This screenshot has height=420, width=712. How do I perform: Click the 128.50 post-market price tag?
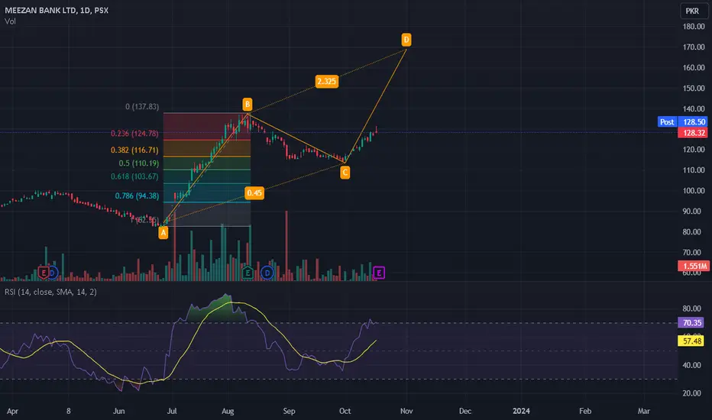pos(694,121)
